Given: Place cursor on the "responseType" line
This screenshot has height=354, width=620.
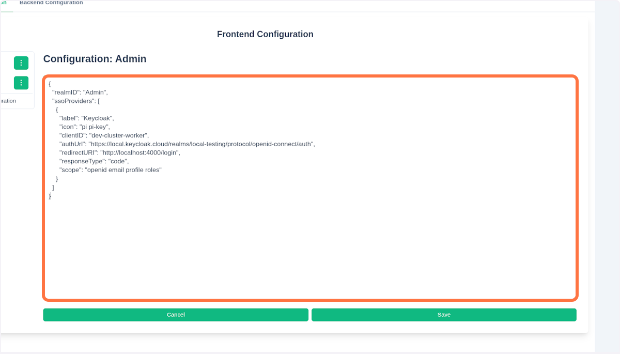Looking at the screenshot, I should pos(94,161).
